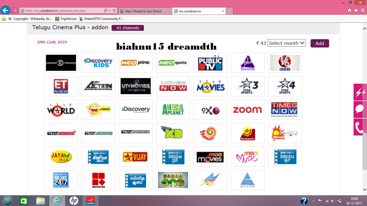Click the Ten Sports channel logo

coord(136,132)
